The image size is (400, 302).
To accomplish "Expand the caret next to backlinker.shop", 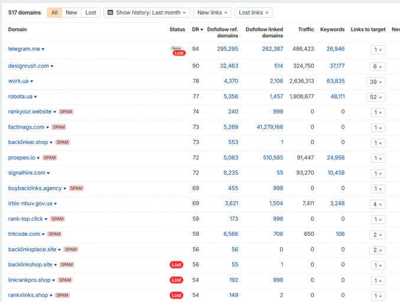I will pyautogui.click(x=51, y=143).
